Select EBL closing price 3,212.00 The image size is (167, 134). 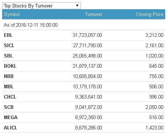pos(154,35)
